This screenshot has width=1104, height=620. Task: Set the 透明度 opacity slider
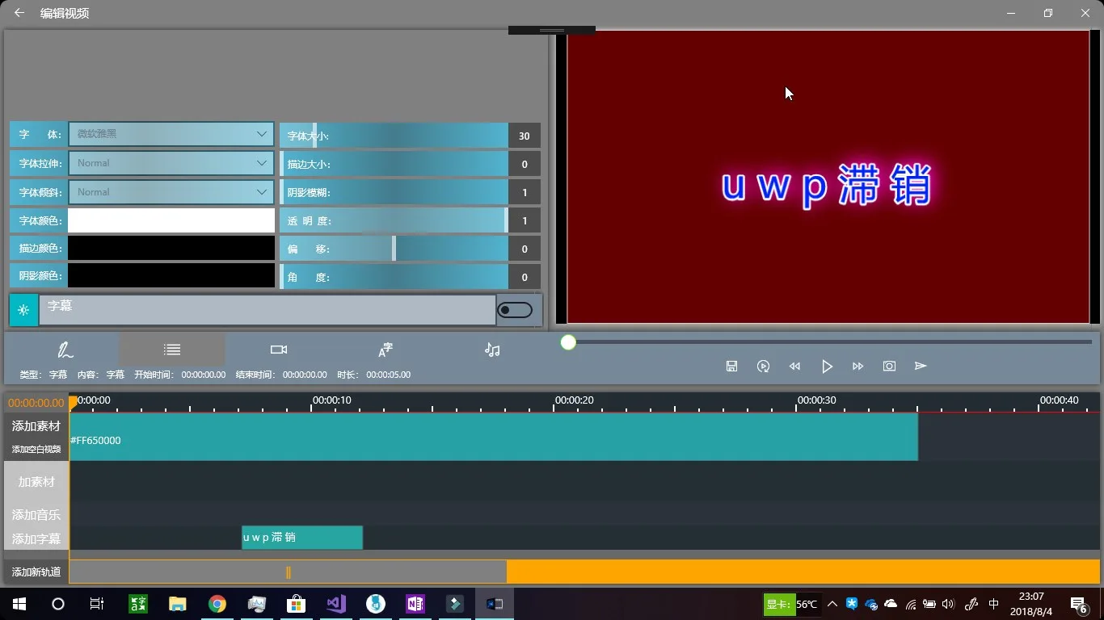tap(394, 220)
